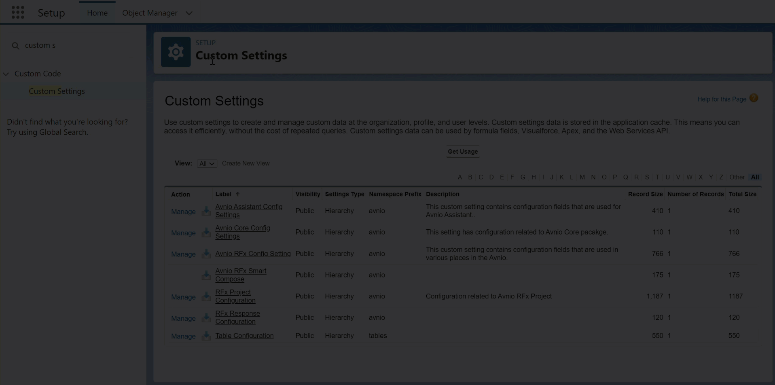Click the Label sort arrow icon
The height and width of the screenshot is (385, 775).
[238, 194]
